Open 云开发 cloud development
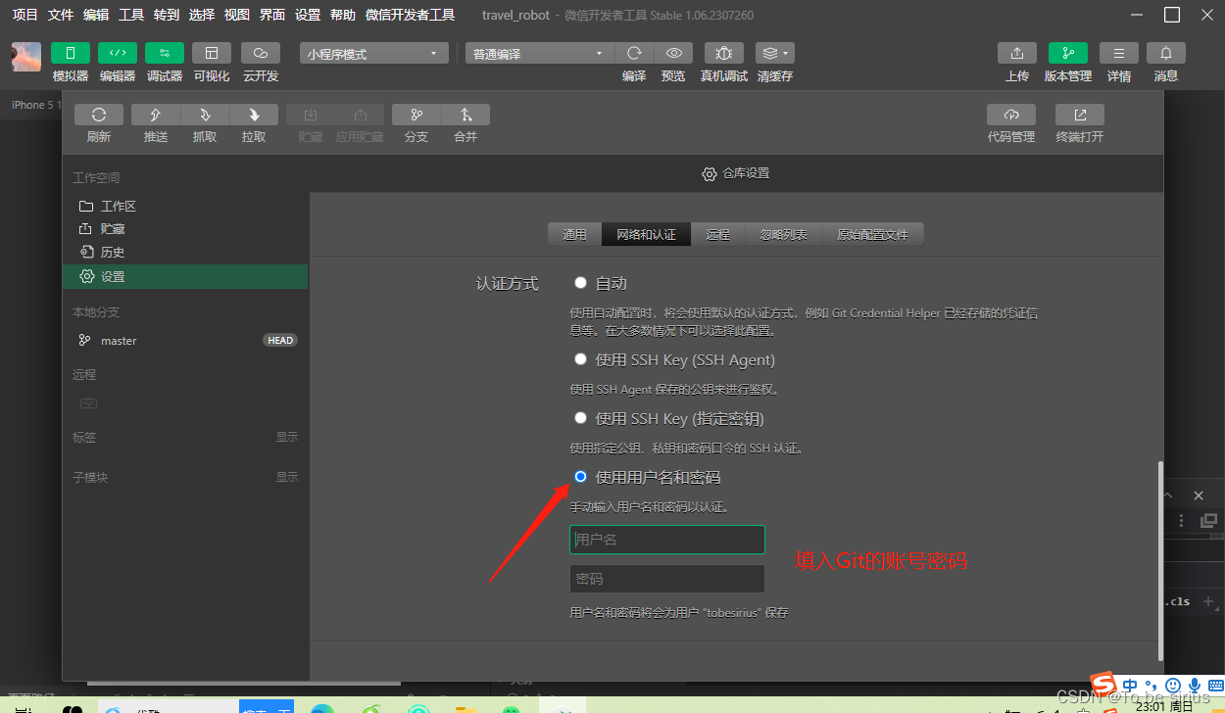 [260, 53]
